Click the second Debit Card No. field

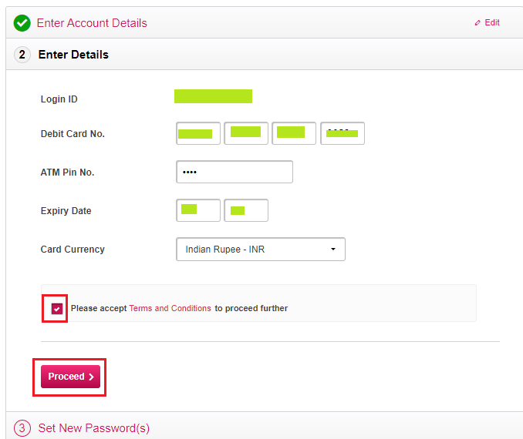[246, 133]
